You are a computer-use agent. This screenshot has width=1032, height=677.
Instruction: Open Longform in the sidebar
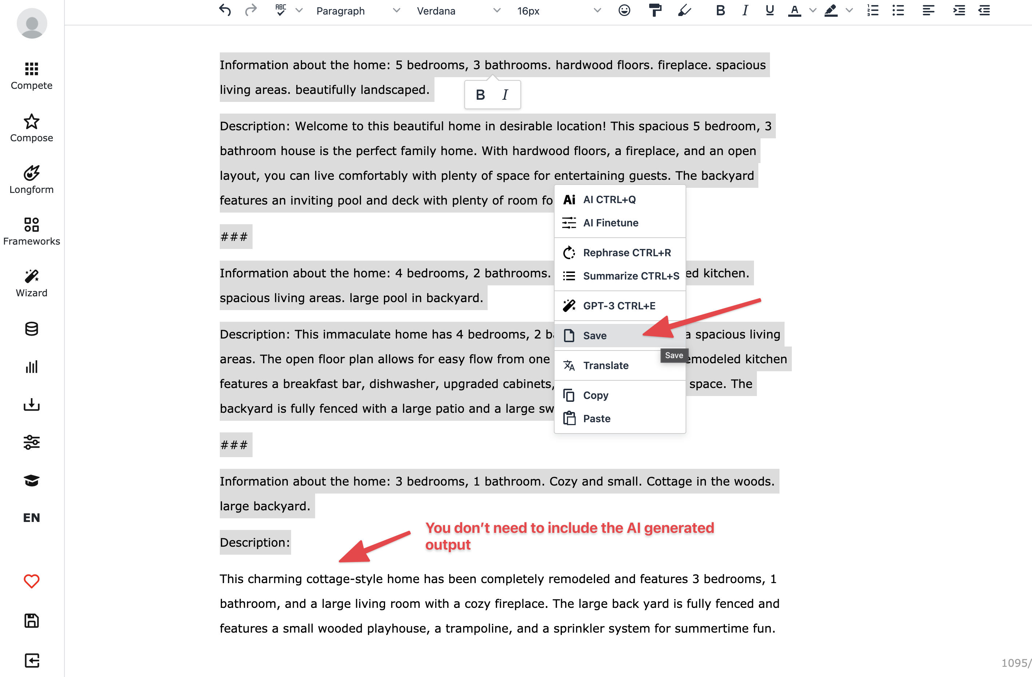click(32, 180)
